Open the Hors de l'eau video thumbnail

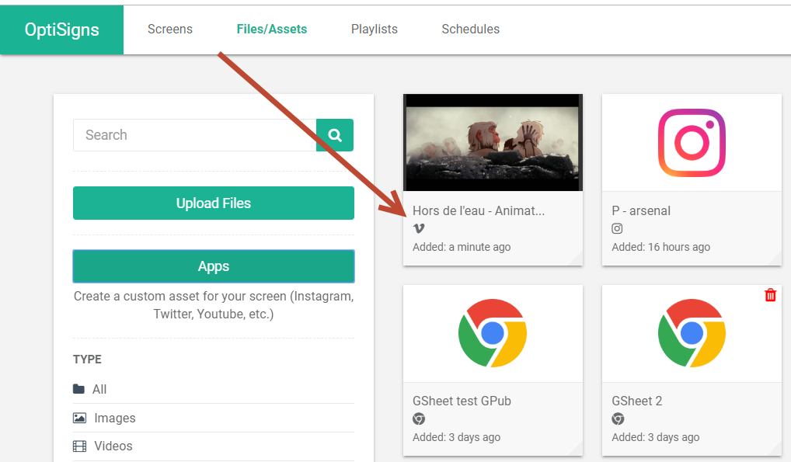pos(493,142)
